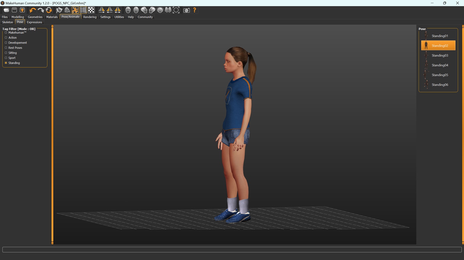Click the second symmetry icon with left arrow

pos(110,10)
